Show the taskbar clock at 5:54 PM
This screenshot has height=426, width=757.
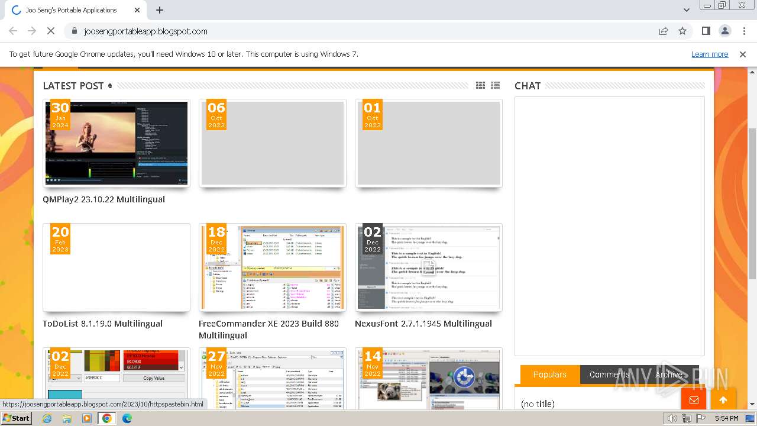[x=726, y=418]
